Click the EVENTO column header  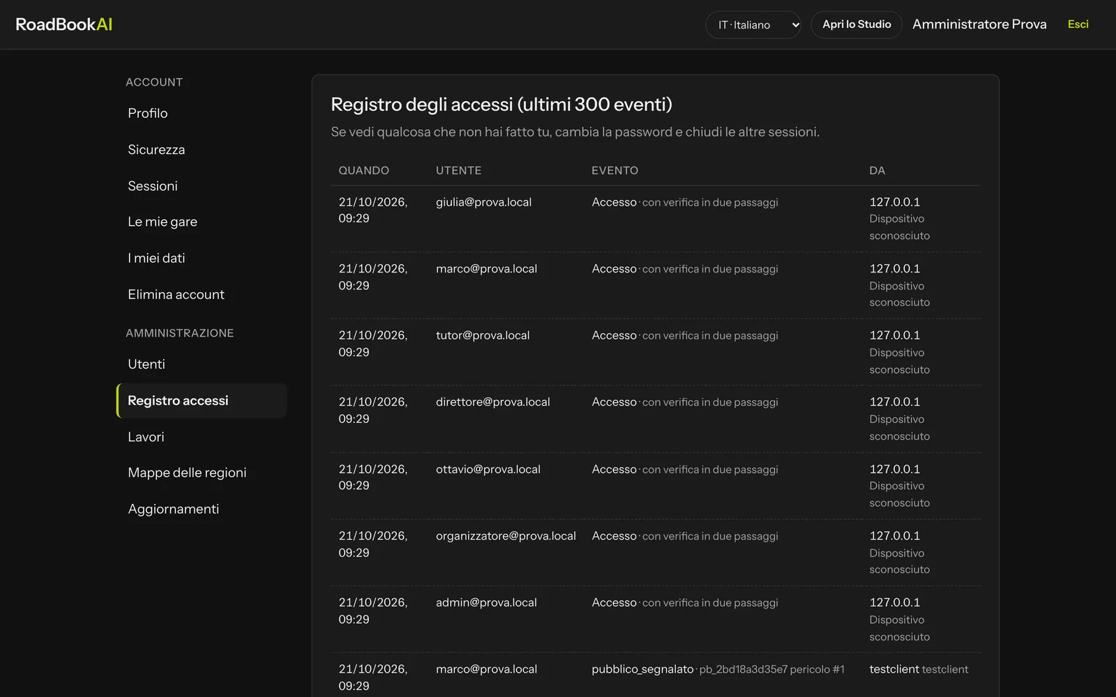coord(614,171)
